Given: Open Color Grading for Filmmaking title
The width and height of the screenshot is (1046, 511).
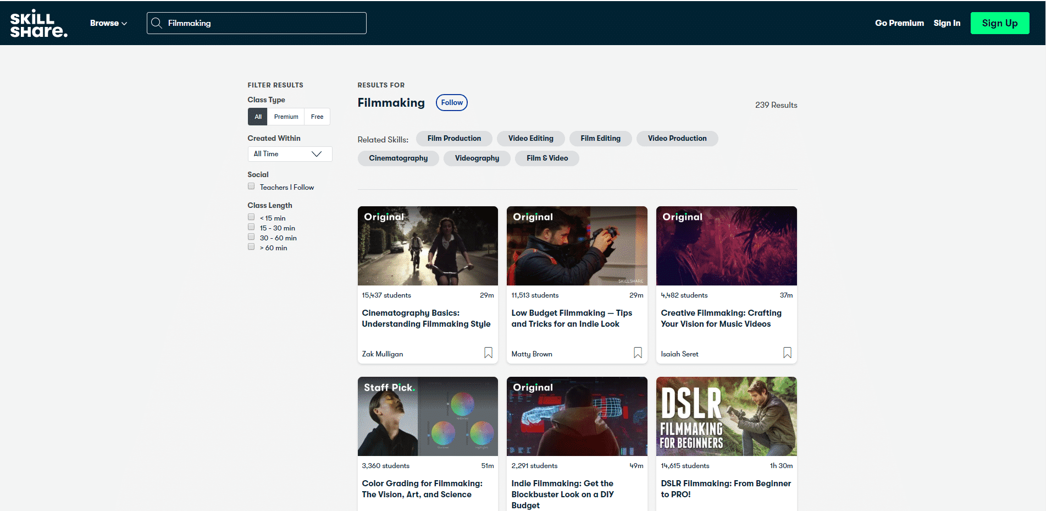Looking at the screenshot, I should click(422, 489).
